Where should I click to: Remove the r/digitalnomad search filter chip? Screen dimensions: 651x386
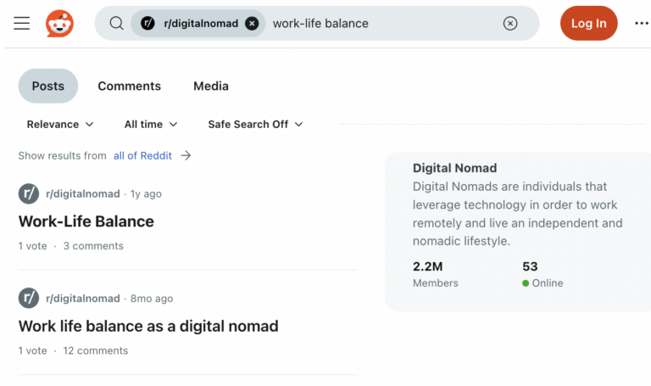point(252,24)
